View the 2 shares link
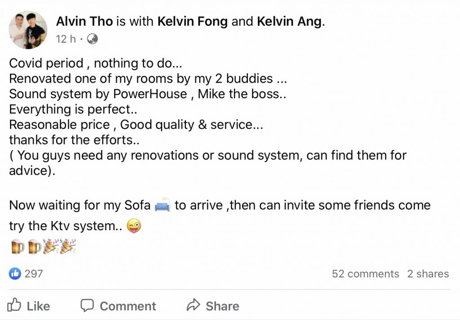This screenshot has width=460, height=320. pos(428,274)
